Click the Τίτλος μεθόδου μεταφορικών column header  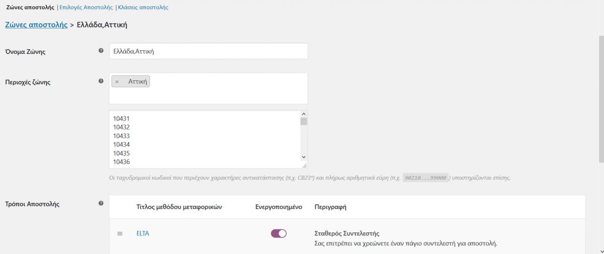click(x=179, y=207)
